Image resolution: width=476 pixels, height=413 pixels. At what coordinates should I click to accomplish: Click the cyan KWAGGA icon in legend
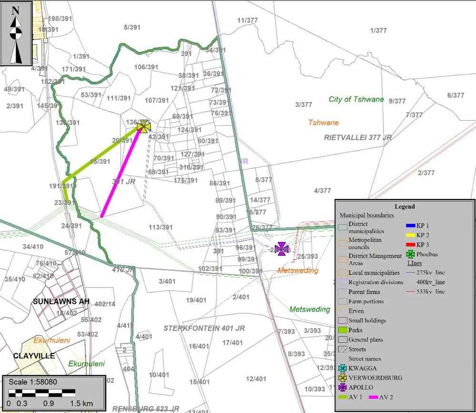click(343, 368)
